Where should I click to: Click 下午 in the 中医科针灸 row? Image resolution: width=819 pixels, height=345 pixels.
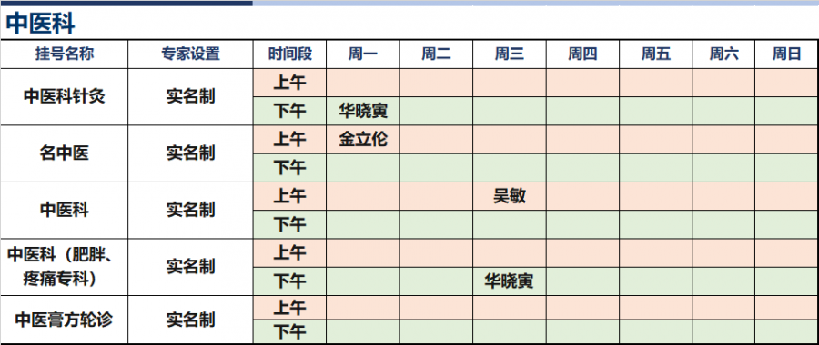pyautogui.click(x=290, y=111)
